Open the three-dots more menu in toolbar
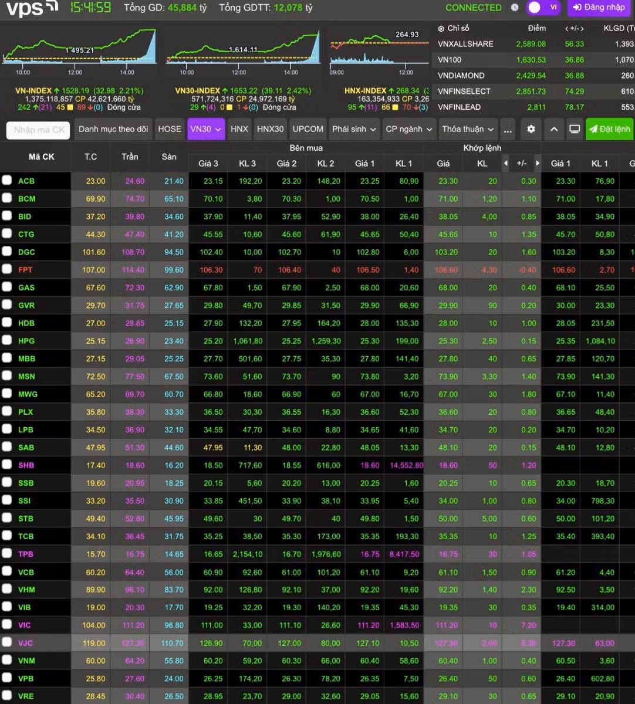This screenshot has width=635, height=704. coord(508,129)
